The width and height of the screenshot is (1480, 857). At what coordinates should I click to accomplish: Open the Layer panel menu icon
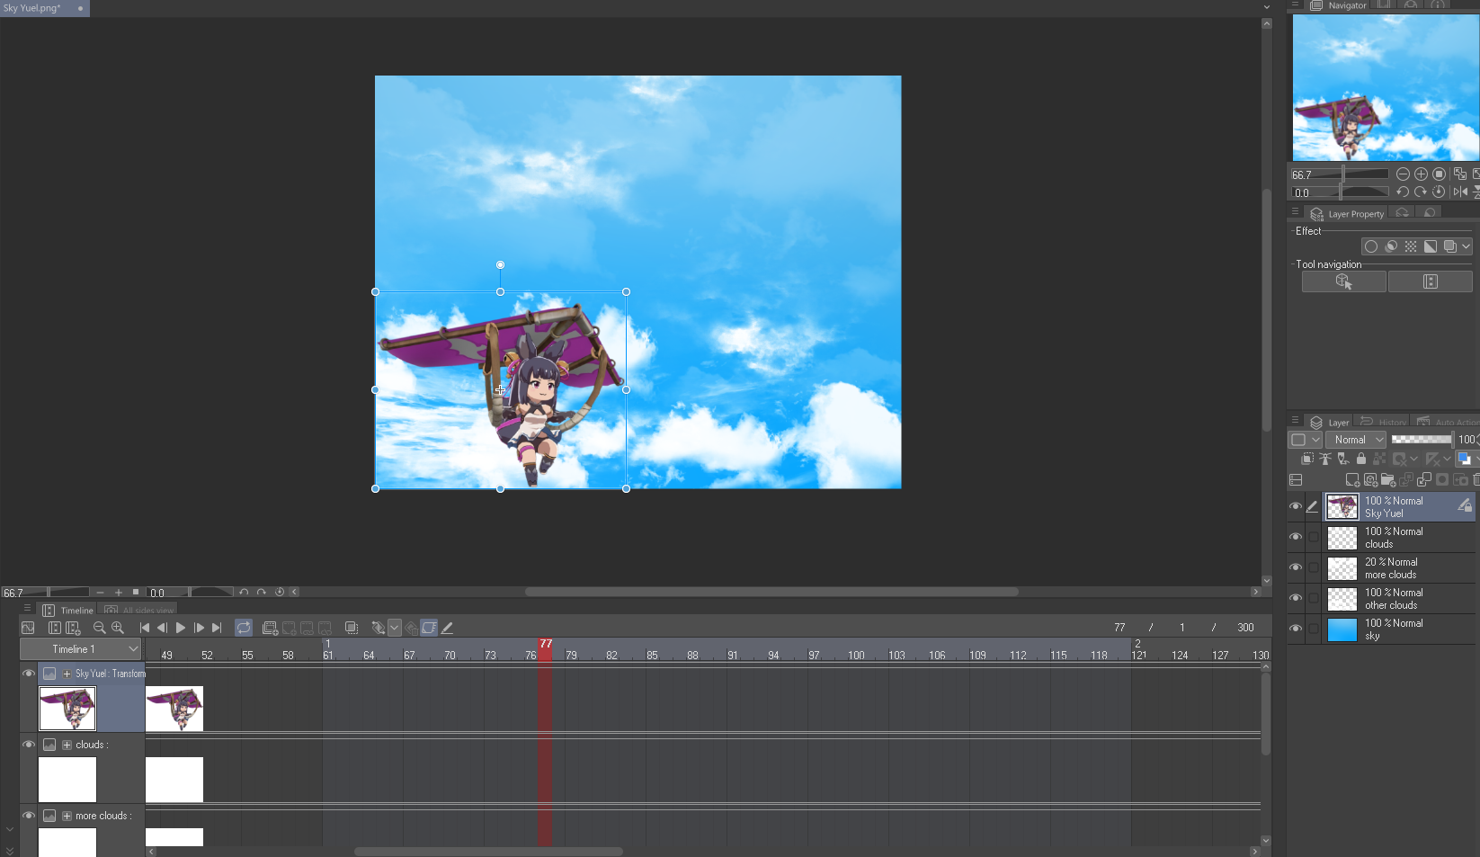[x=1295, y=420]
